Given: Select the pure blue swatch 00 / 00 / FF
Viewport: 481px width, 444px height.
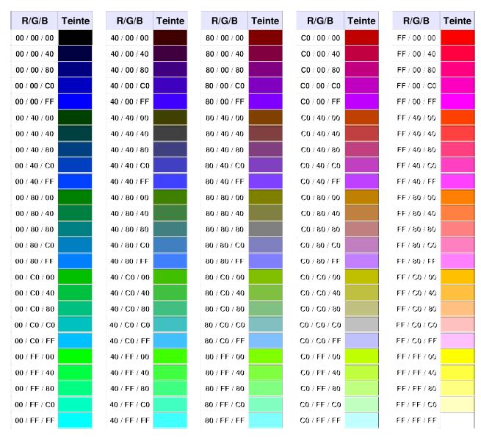Looking at the screenshot, I should coord(75,101).
